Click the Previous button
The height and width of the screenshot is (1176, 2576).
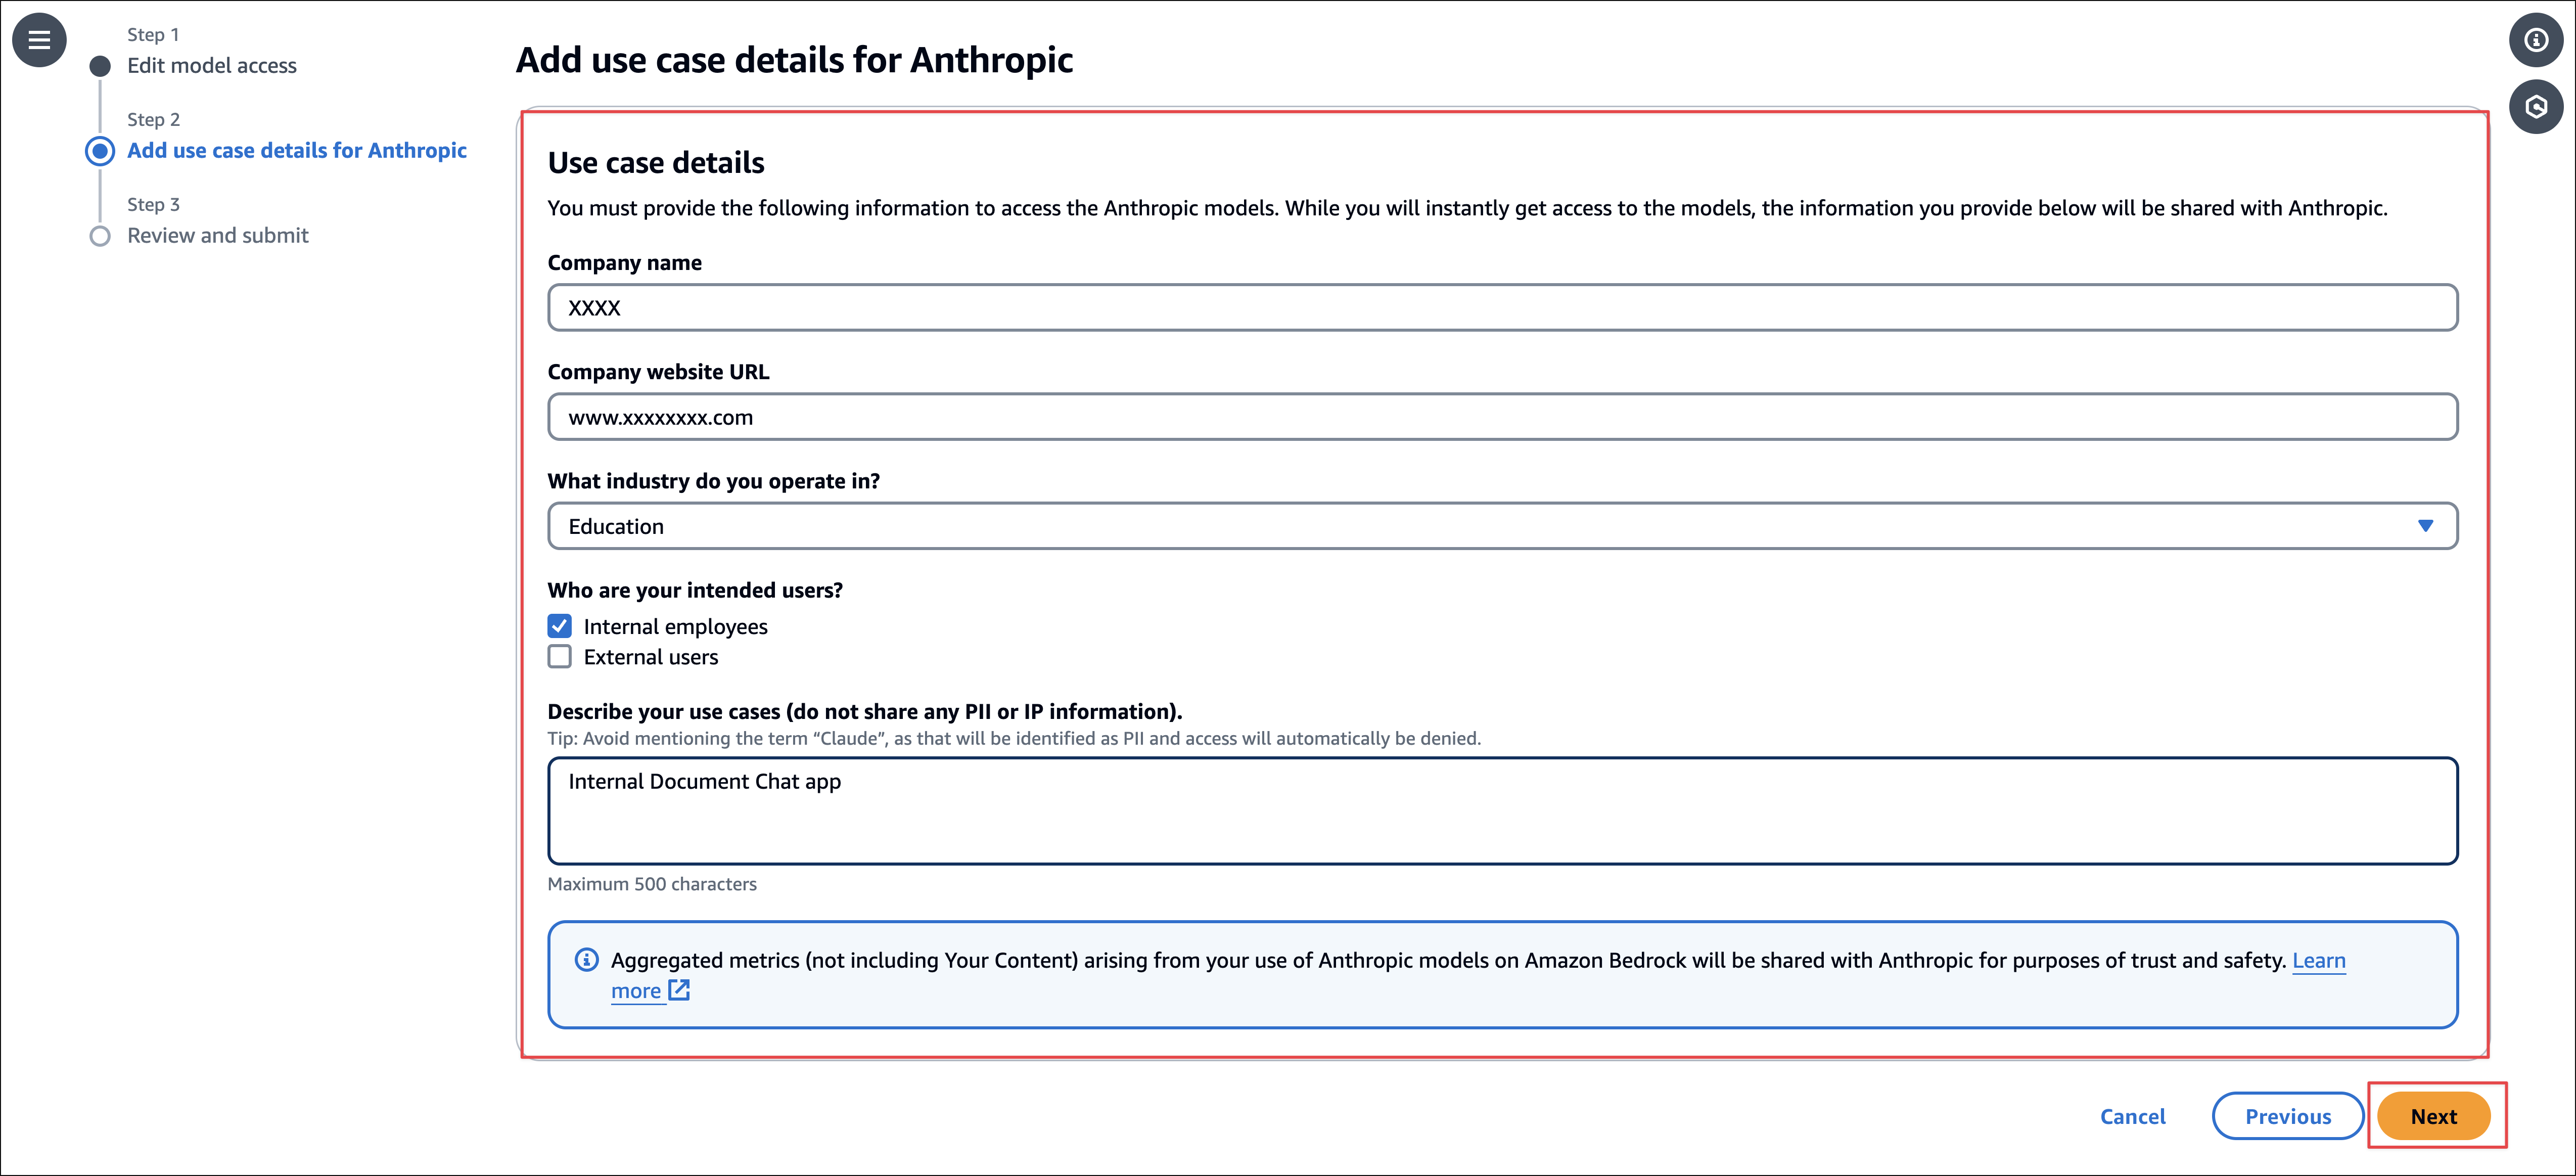pos(2287,1116)
